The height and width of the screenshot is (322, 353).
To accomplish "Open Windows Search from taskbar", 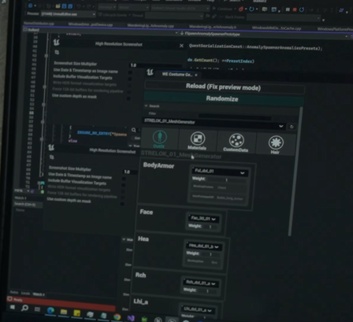I will [x=25, y=308].
